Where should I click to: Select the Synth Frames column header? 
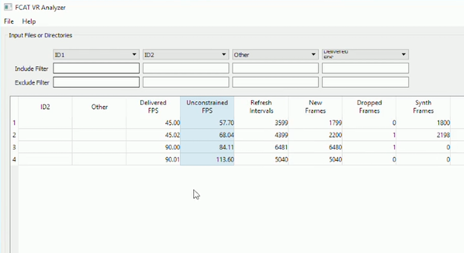(x=423, y=107)
